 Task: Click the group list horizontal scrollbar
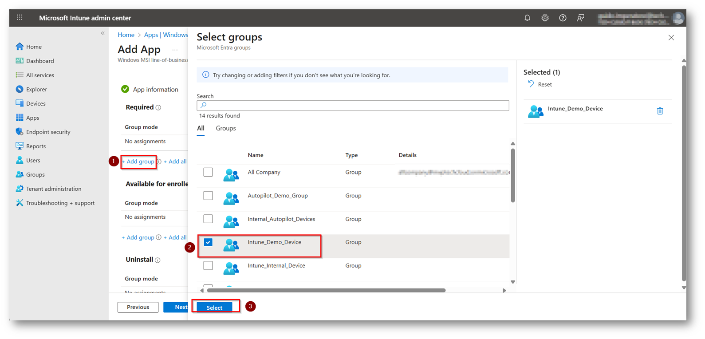point(326,291)
